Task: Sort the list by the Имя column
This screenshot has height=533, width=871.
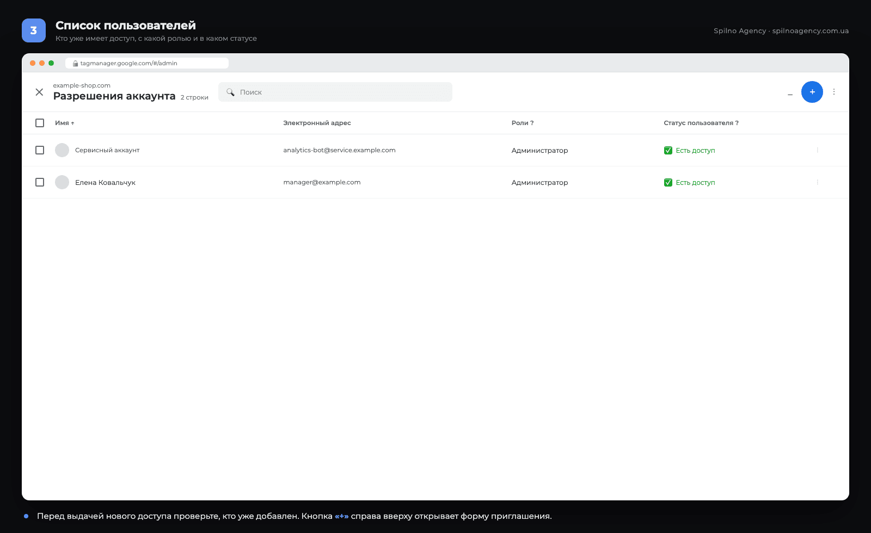Action: tap(64, 123)
